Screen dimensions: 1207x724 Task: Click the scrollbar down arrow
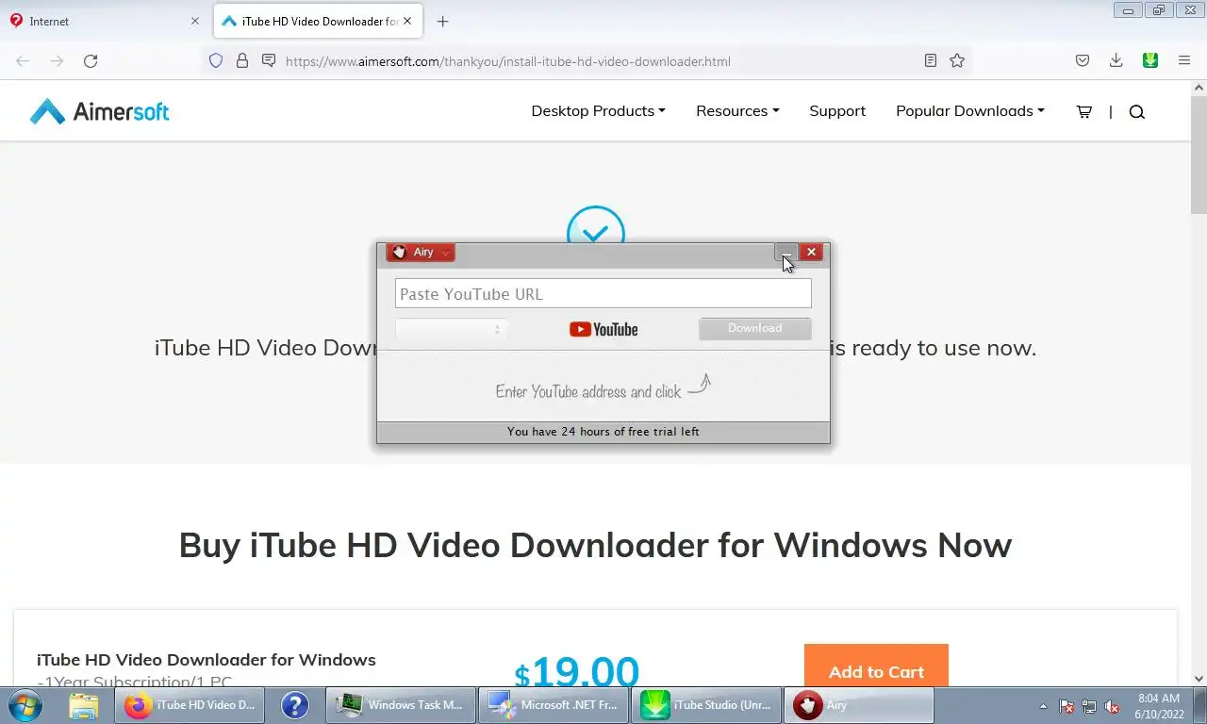(1199, 678)
